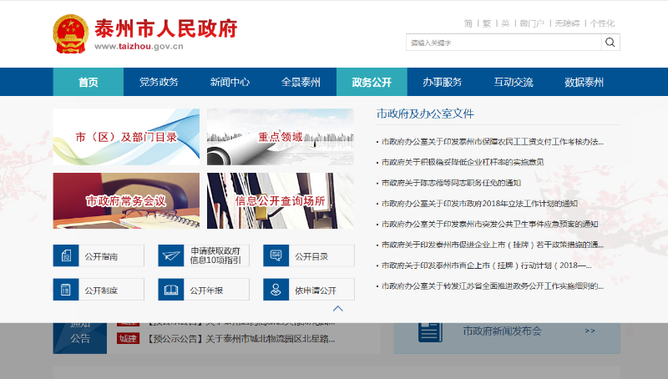Click the national emblem logo

(x=70, y=34)
